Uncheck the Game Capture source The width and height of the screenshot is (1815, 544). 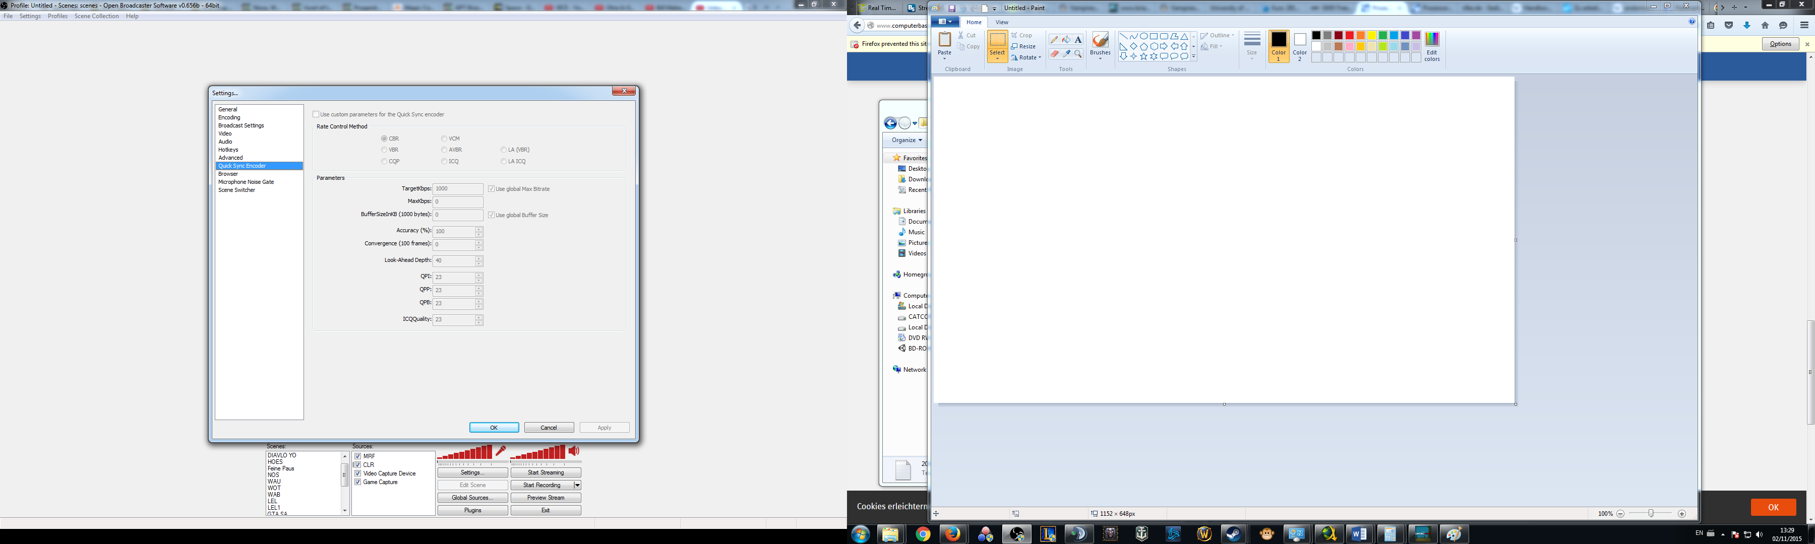358,482
